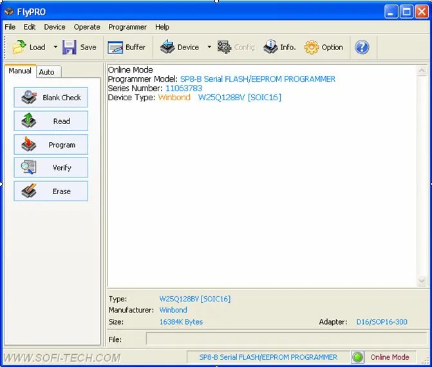Switch to the Auto tab
This screenshot has width=432, height=367.
(48, 72)
